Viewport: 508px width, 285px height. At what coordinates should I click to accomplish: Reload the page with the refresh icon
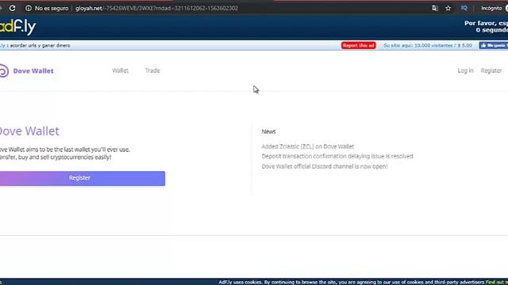[x=12, y=8]
